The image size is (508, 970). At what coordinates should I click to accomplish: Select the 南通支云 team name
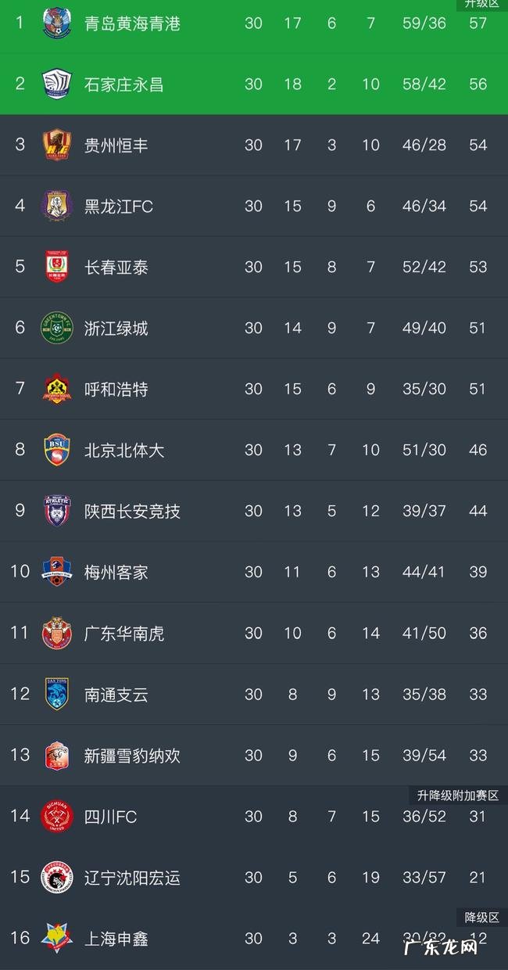[x=115, y=694]
